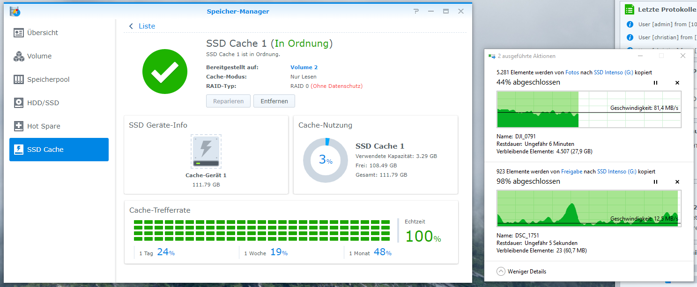
Task: Cancel the Fotos copy operation
Action: [677, 83]
